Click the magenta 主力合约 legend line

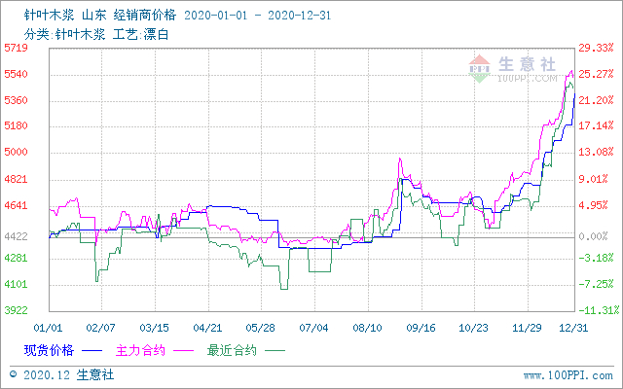185,349
